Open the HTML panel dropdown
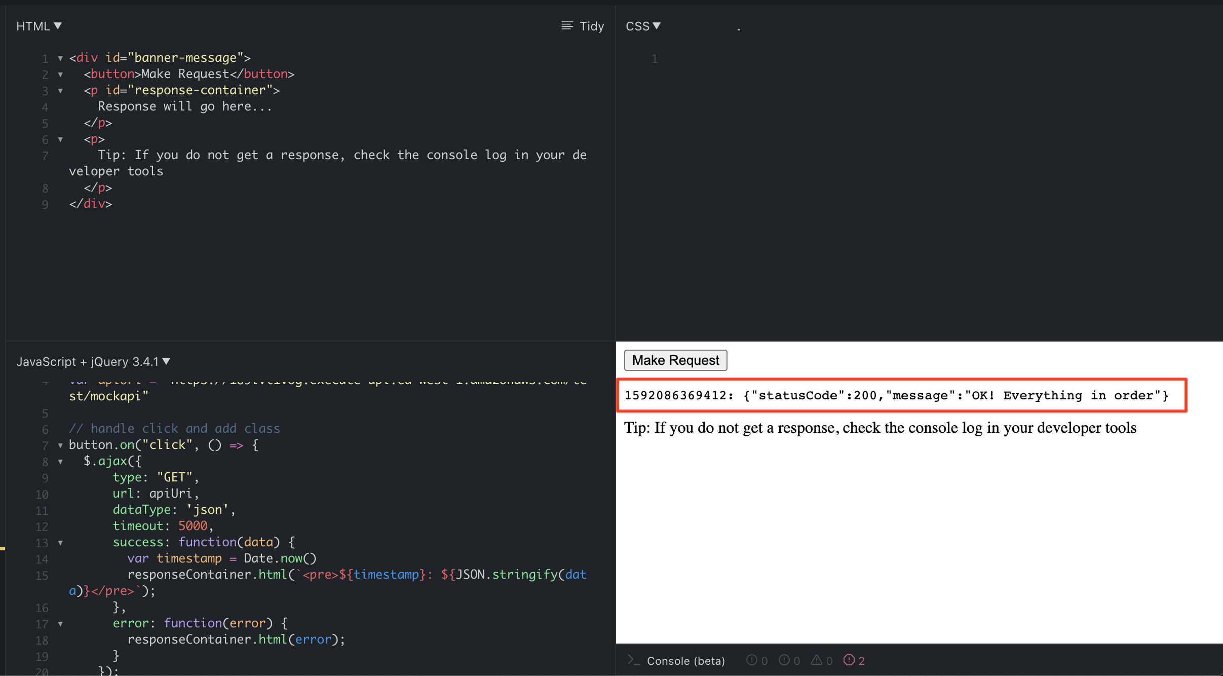This screenshot has height=676, width=1223. click(57, 26)
